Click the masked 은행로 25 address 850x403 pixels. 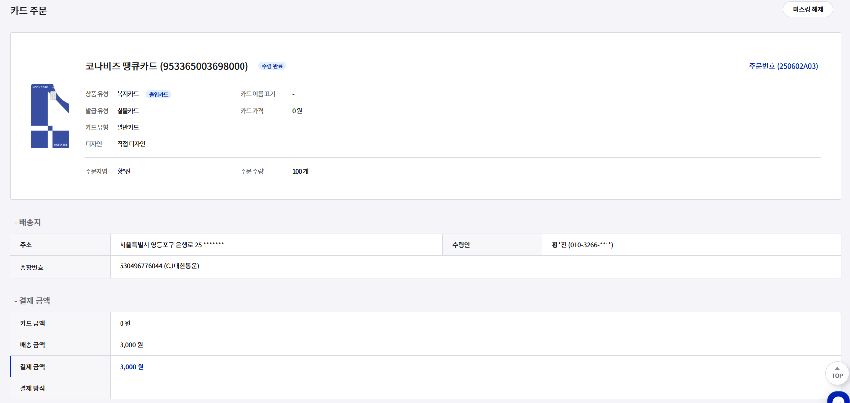172,245
